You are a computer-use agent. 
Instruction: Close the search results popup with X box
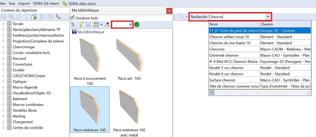(x=212, y=92)
